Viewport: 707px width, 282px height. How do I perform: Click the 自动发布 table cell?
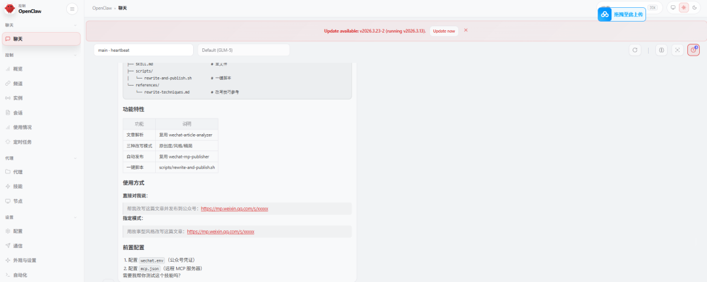click(139, 157)
